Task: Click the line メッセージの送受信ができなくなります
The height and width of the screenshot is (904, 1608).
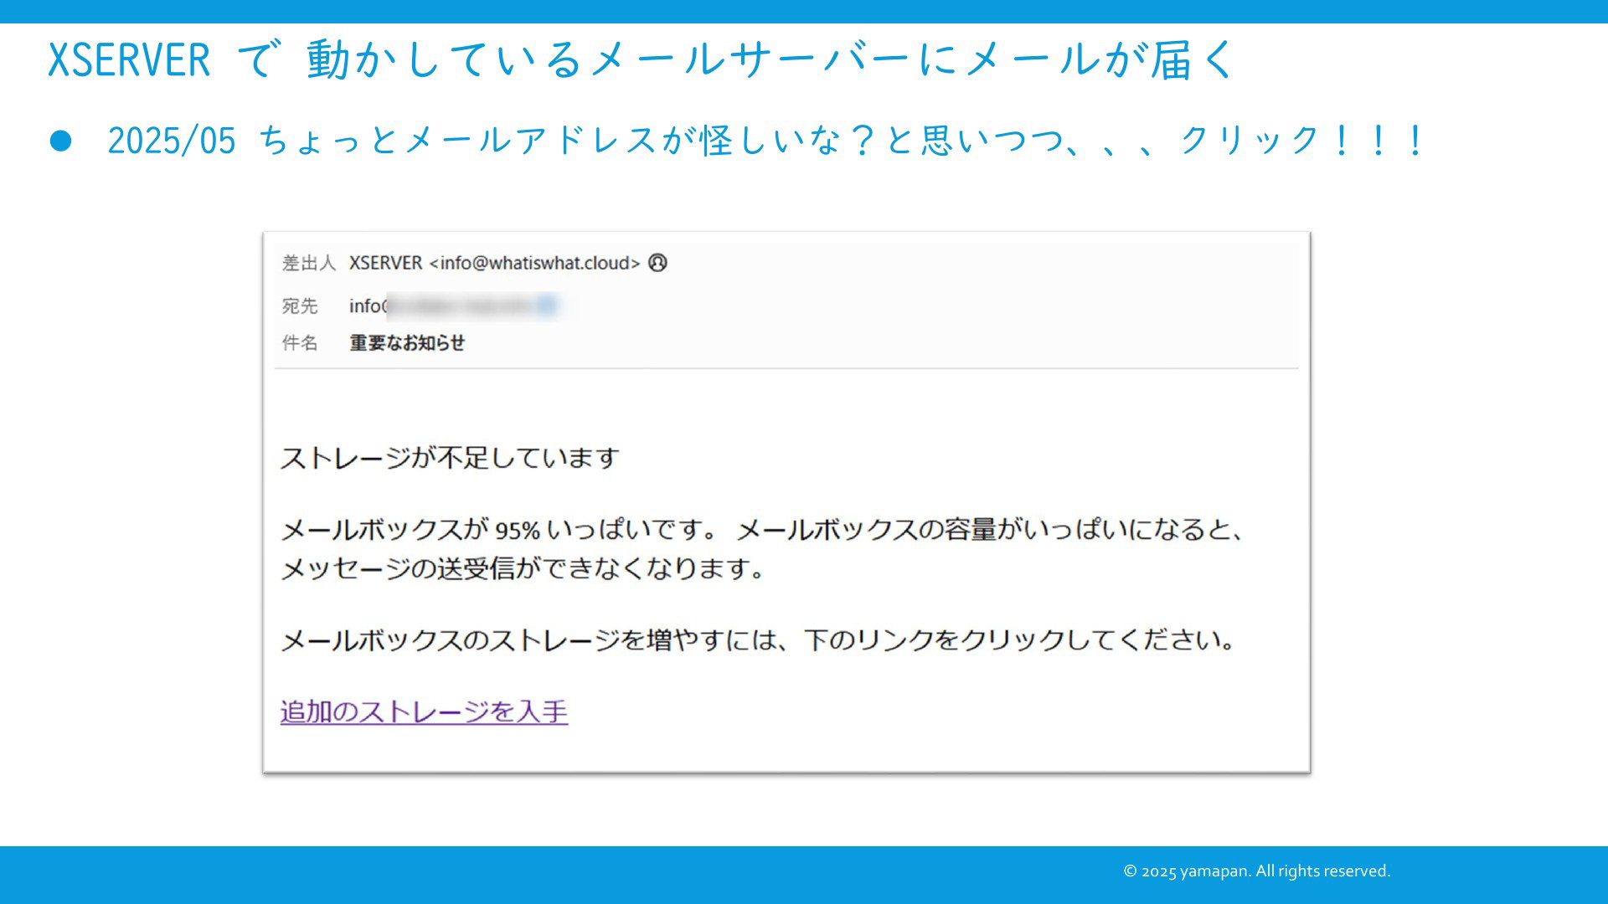Action: (523, 569)
